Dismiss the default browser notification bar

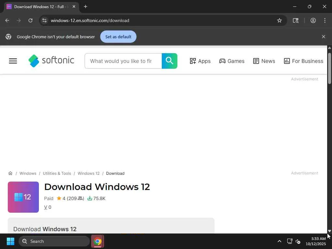(324, 37)
